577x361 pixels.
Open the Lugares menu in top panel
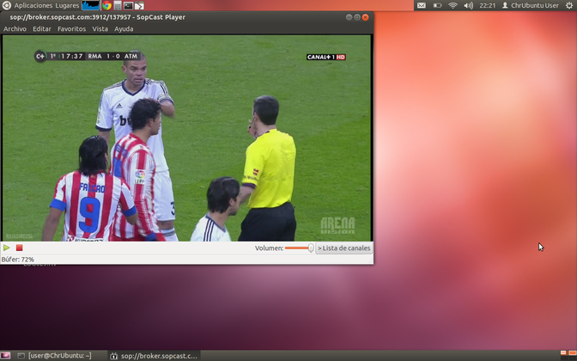pos(67,5)
